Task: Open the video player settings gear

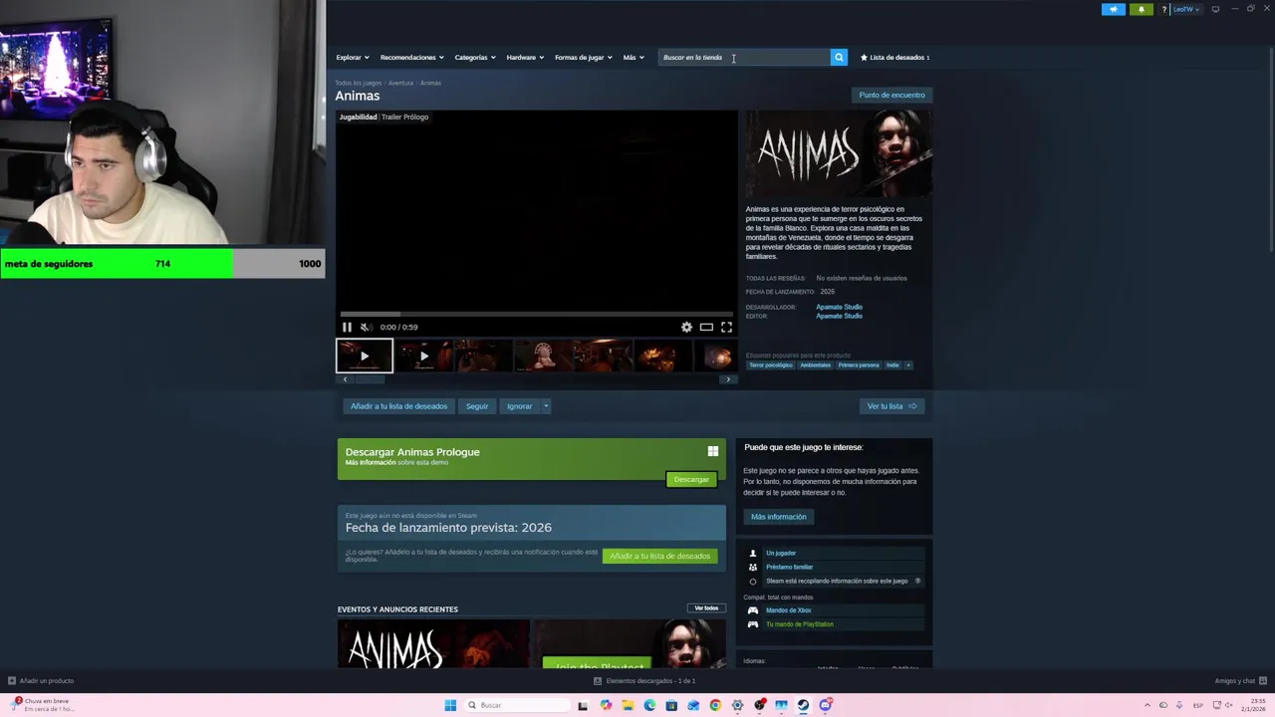Action: 686,327
